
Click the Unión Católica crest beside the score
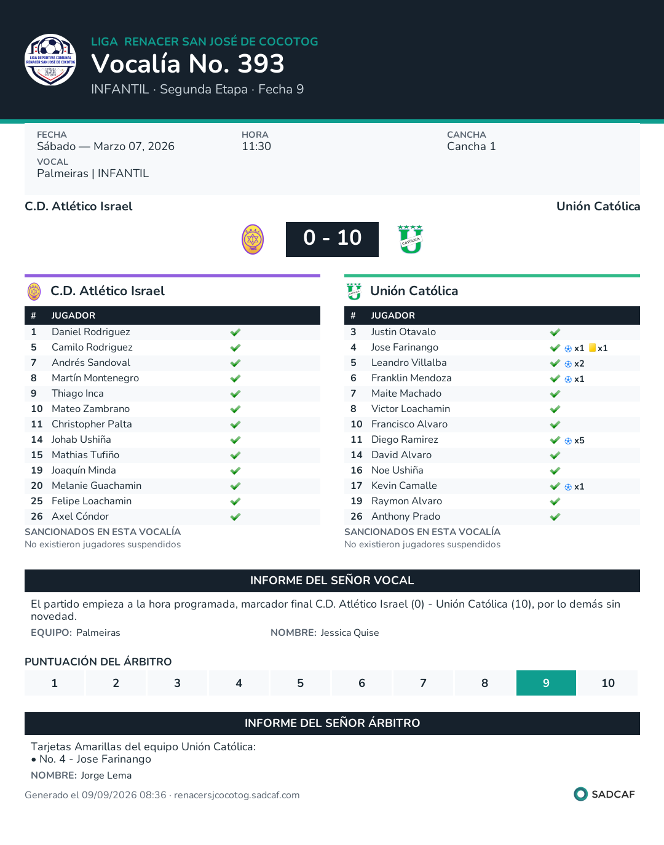(411, 239)
